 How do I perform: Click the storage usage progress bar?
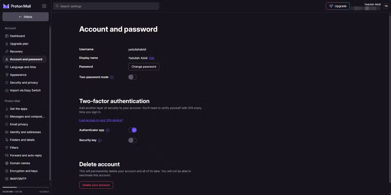pyautogui.click(x=26, y=187)
